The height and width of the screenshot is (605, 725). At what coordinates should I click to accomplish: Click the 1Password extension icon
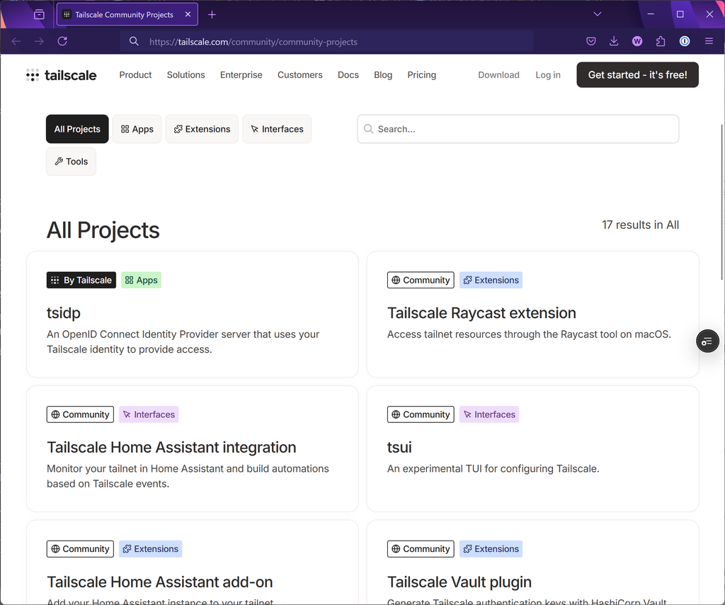pyautogui.click(x=685, y=41)
